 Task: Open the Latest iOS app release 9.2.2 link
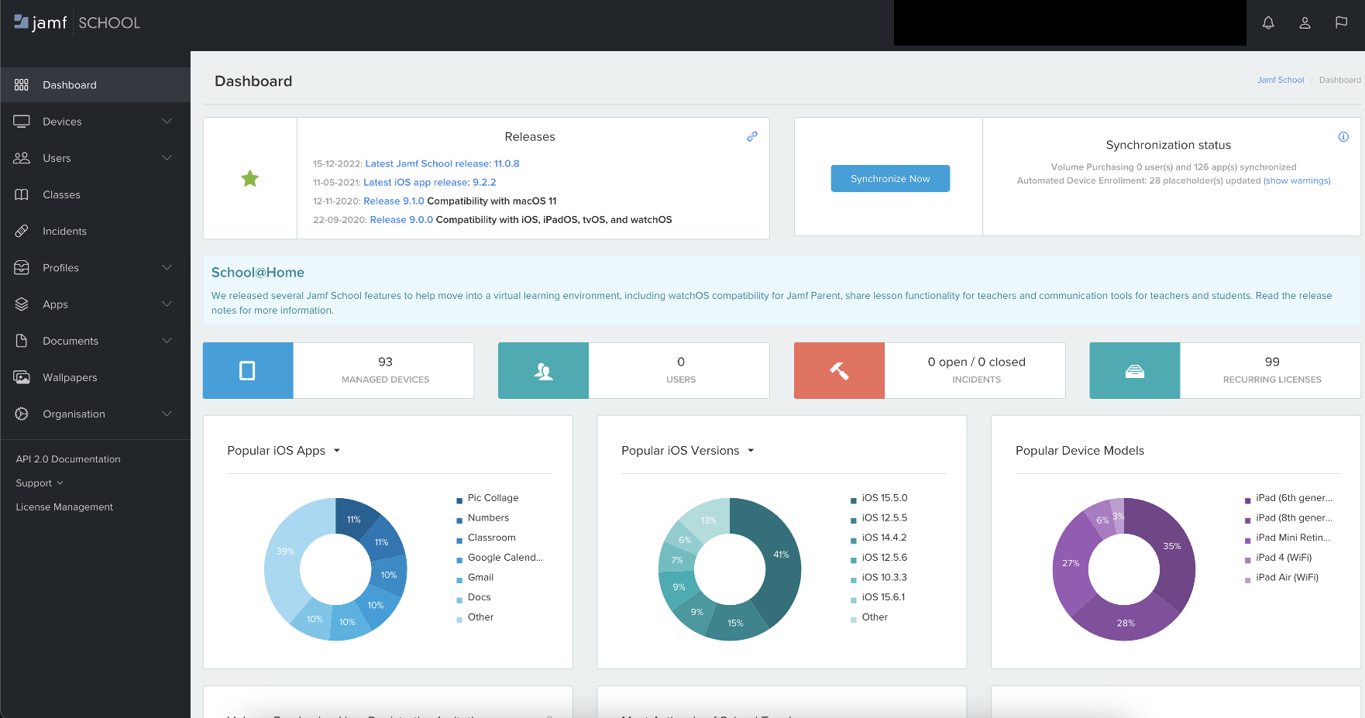[430, 182]
